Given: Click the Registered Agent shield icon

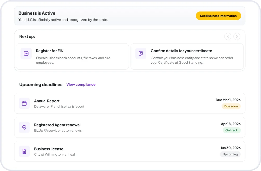Looking at the screenshot, I should pyautogui.click(x=24, y=127).
